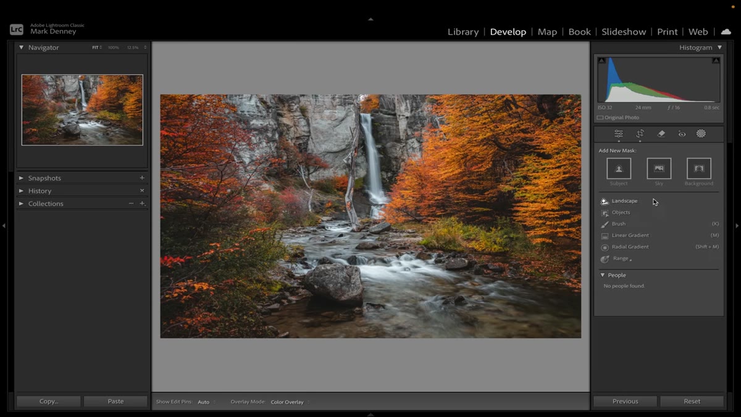Set Navigator zoom to 100%
The width and height of the screenshot is (741, 417).
coord(114,47)
